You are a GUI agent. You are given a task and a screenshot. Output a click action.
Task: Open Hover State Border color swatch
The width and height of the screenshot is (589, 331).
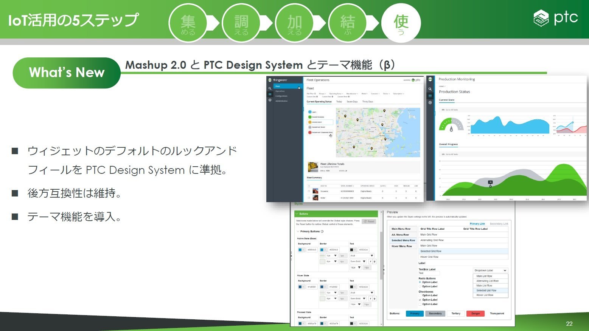[323, 287]
